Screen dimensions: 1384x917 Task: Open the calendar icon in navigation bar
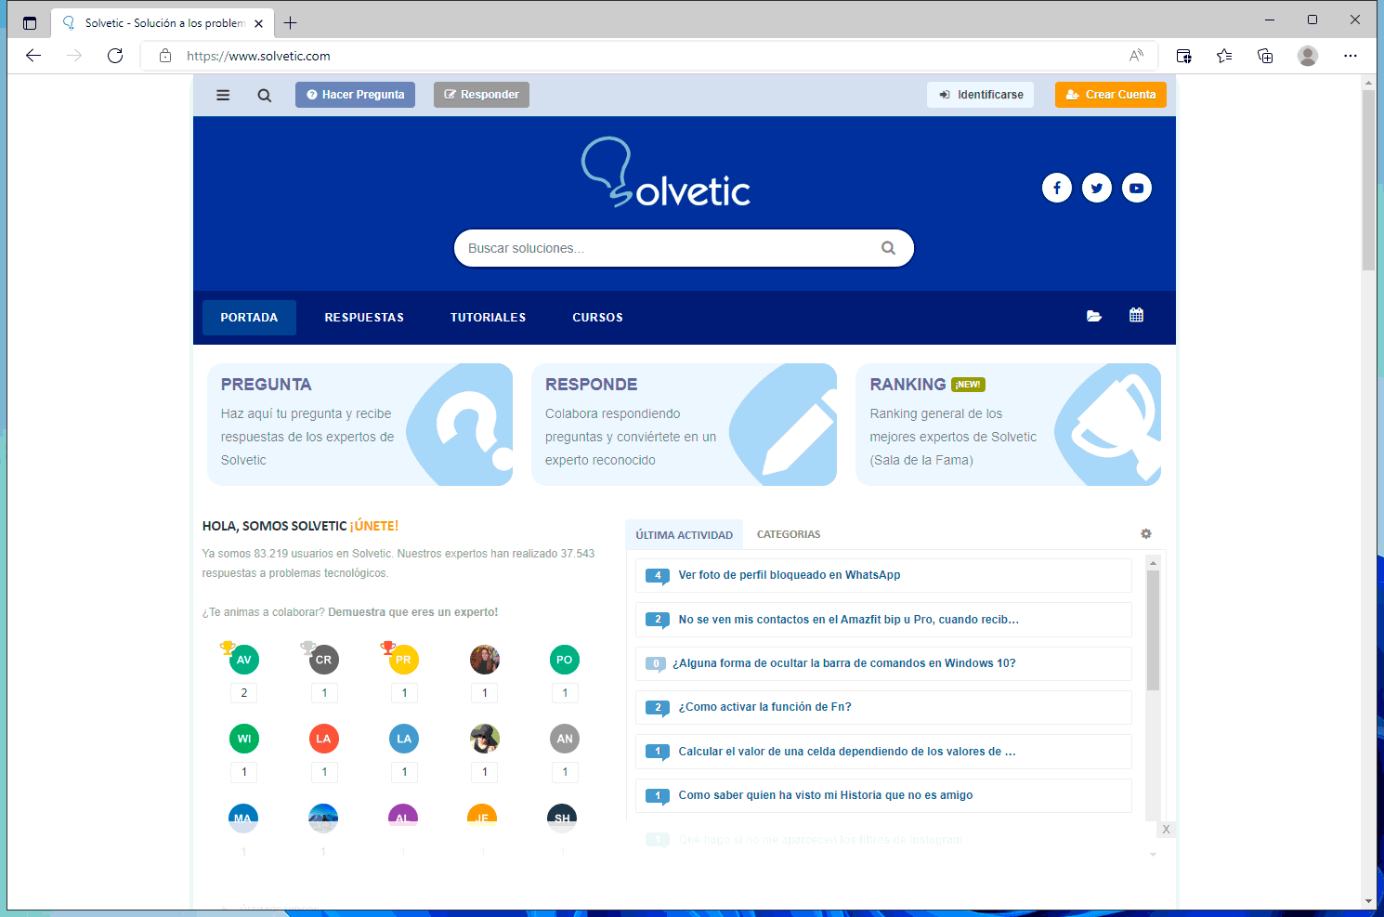[x=1136, y=315]
